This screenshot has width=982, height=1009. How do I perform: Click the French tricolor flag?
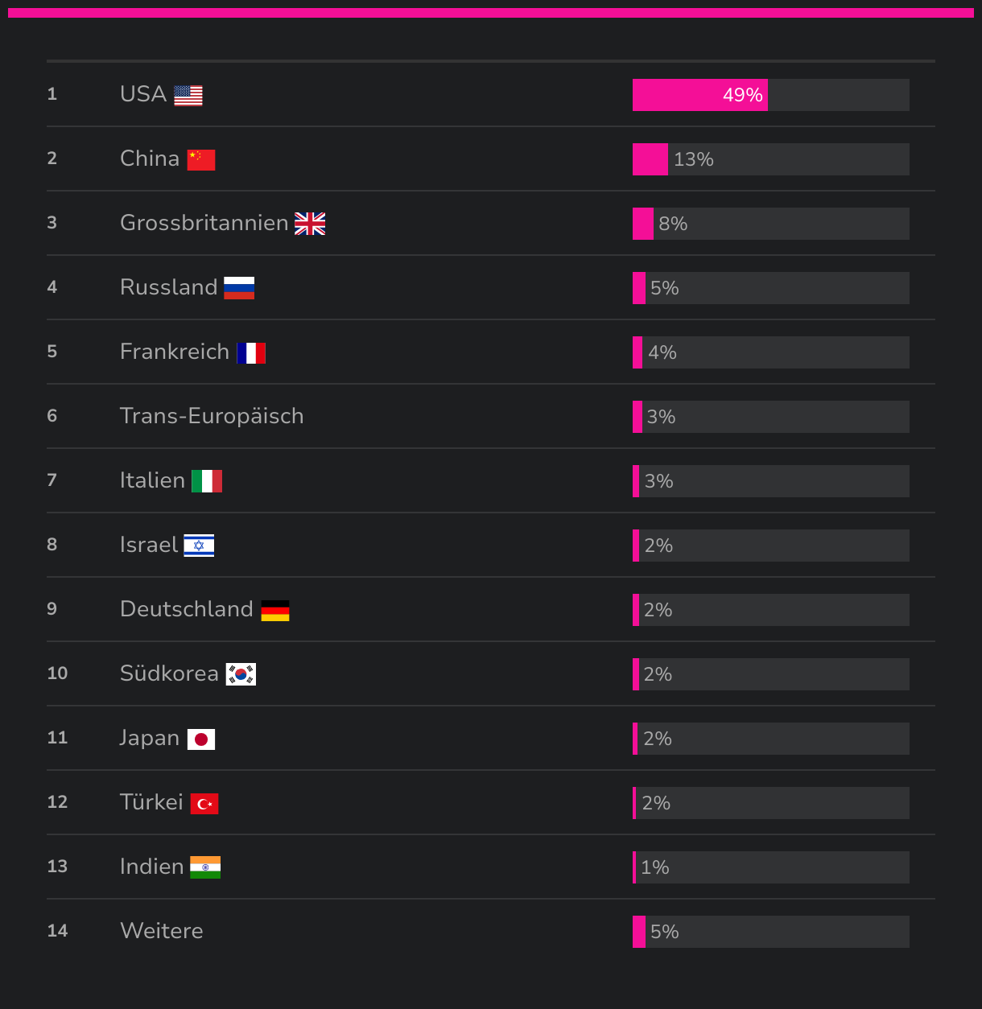(x=251, y=352)
